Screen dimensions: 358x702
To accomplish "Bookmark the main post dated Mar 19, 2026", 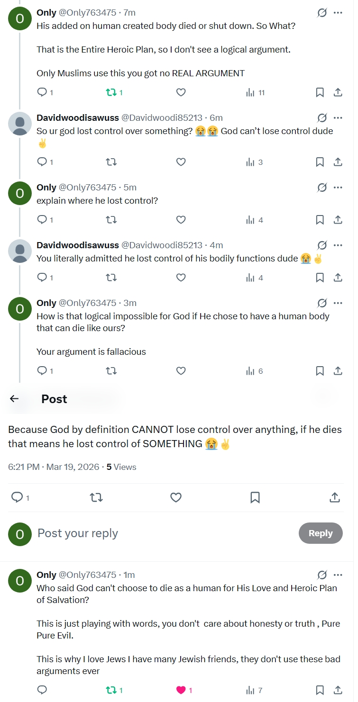I will (255, 497).
